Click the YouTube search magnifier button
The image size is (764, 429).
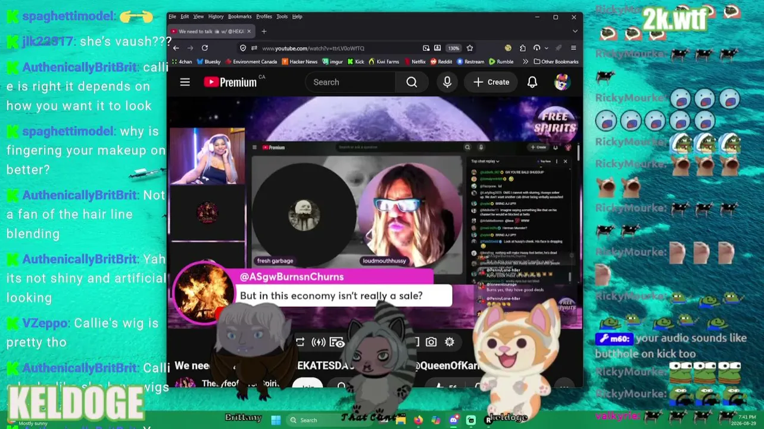(x=411, y=82)
